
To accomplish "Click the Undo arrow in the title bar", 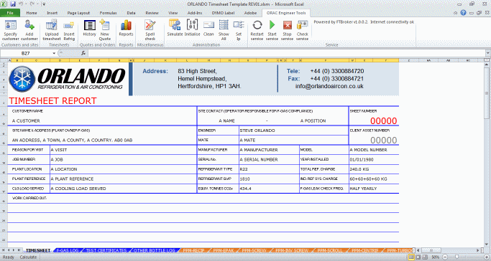I will coord(21,4).
